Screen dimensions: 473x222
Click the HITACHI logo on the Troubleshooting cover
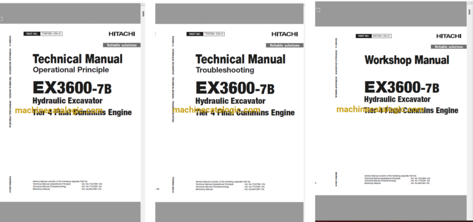pos(285,34)
